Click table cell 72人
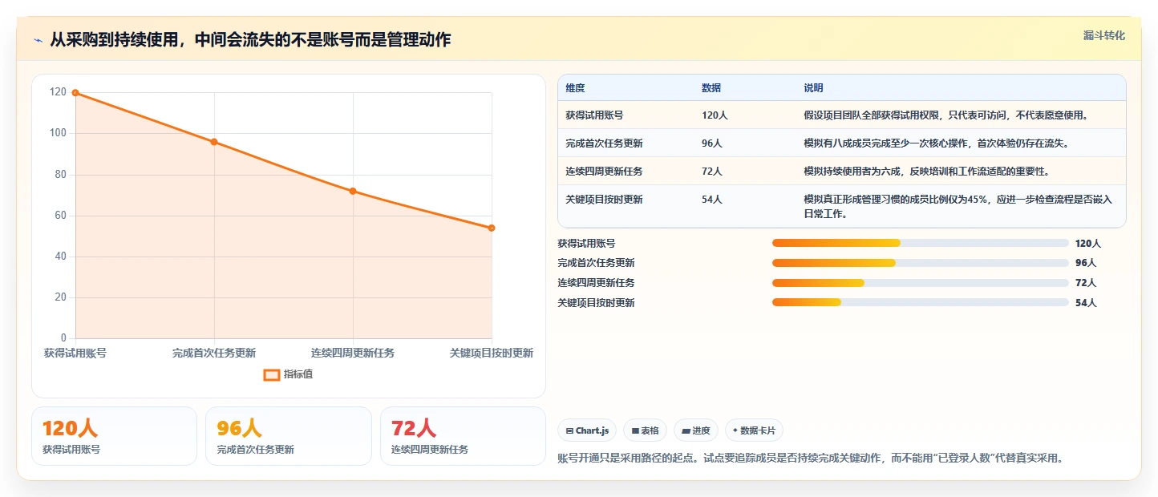The width and height of the screenshot is (1158, 497). pos(712,172)
